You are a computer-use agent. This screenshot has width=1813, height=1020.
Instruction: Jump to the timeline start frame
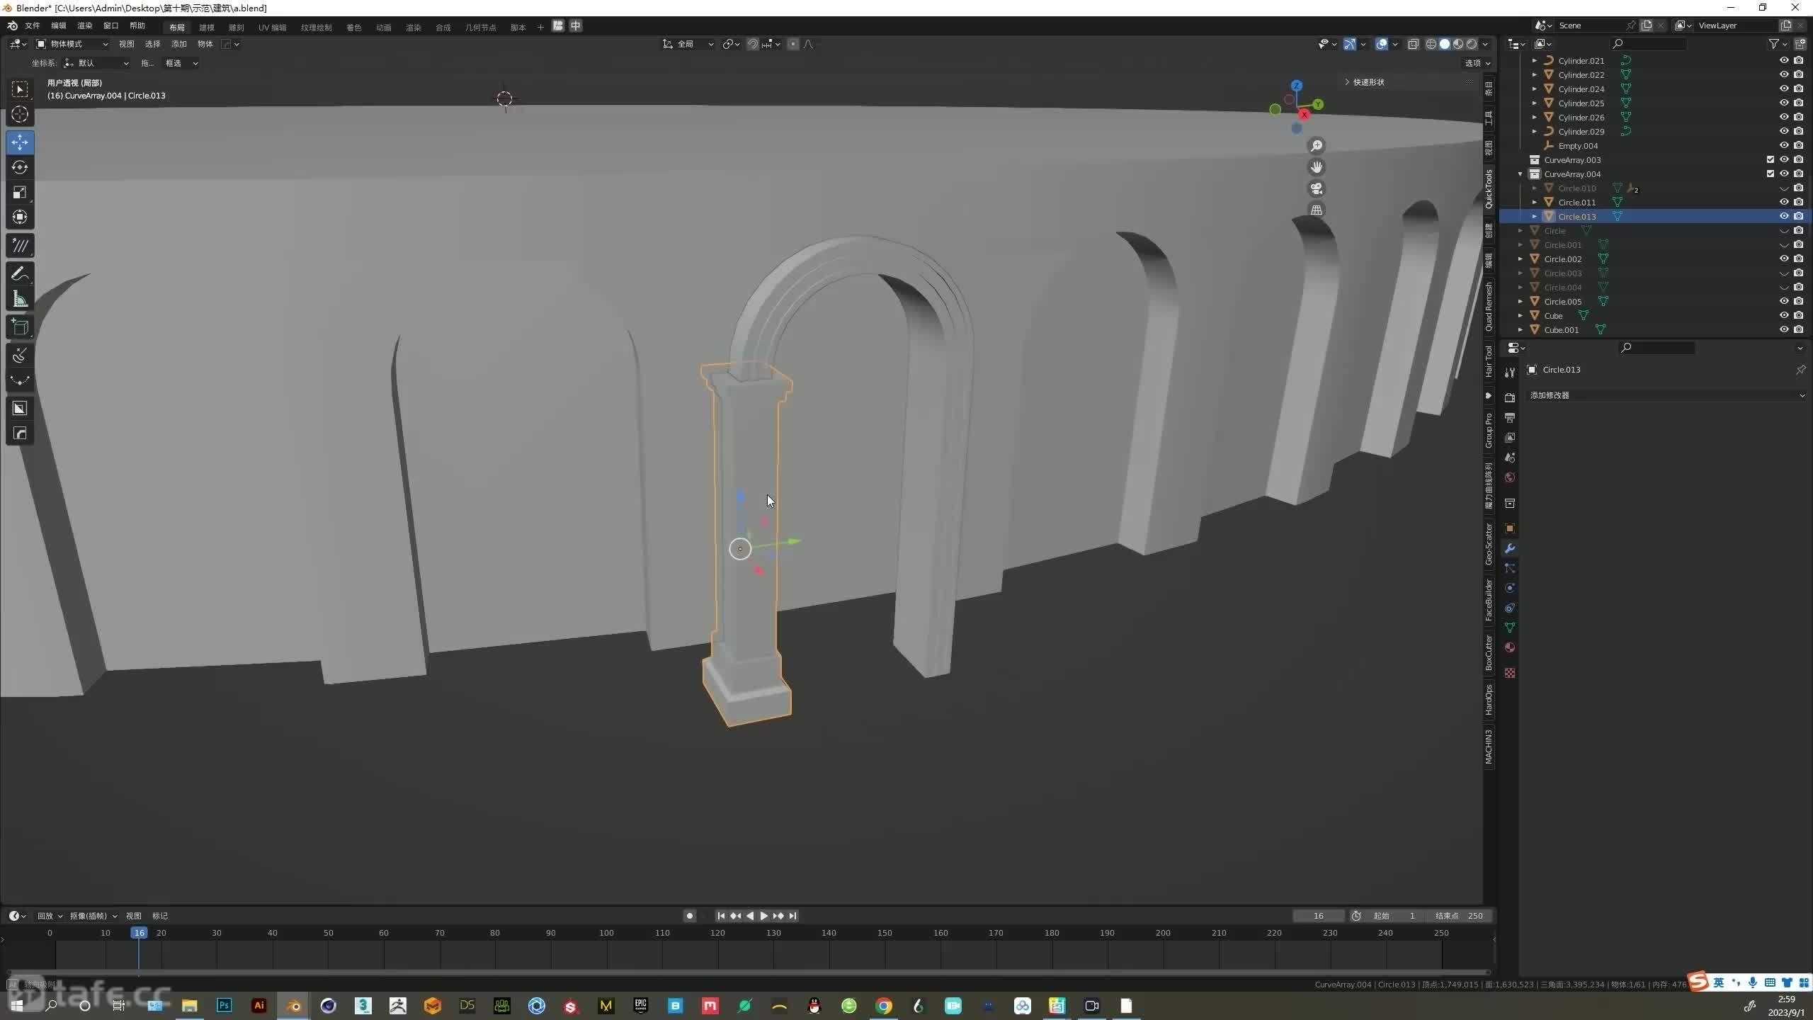click(x=721, y=916)
